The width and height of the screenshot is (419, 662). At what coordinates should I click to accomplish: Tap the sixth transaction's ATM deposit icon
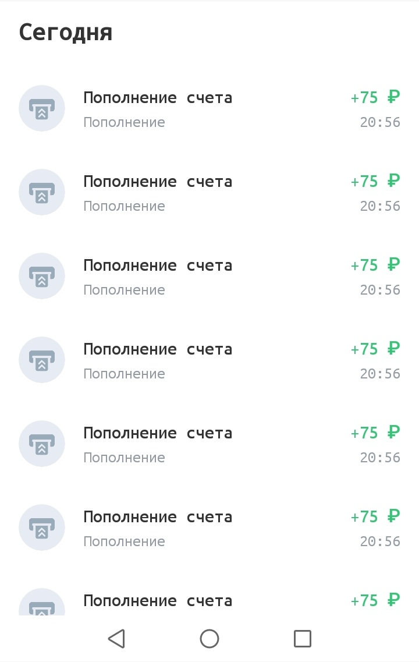[42, 528]
